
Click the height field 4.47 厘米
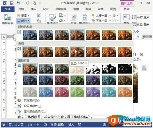(x=144, y=17)
